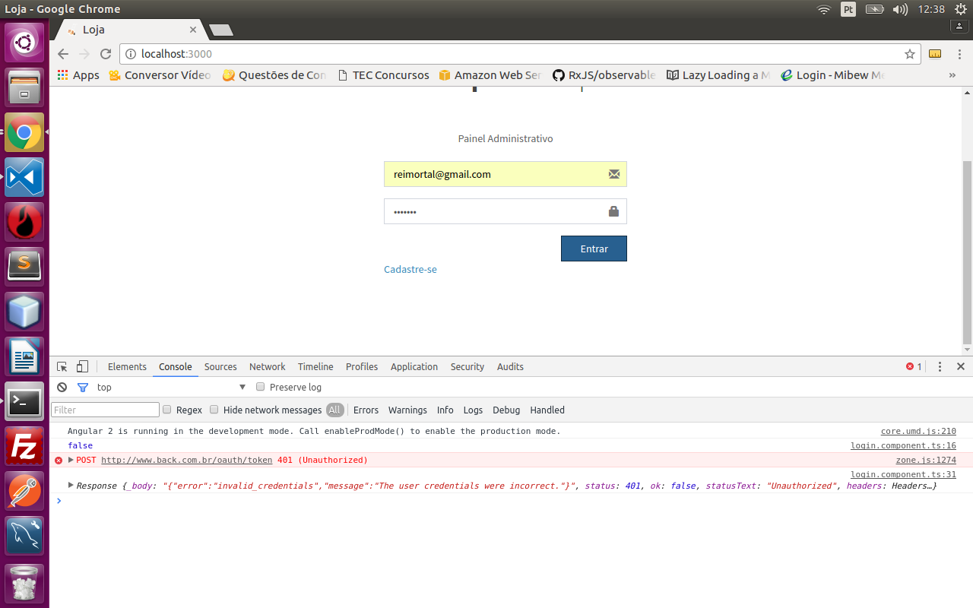The image size is (973, 608).
Task: Filter console by Errors
Action: pyautogui.click(x=366, y=410)
